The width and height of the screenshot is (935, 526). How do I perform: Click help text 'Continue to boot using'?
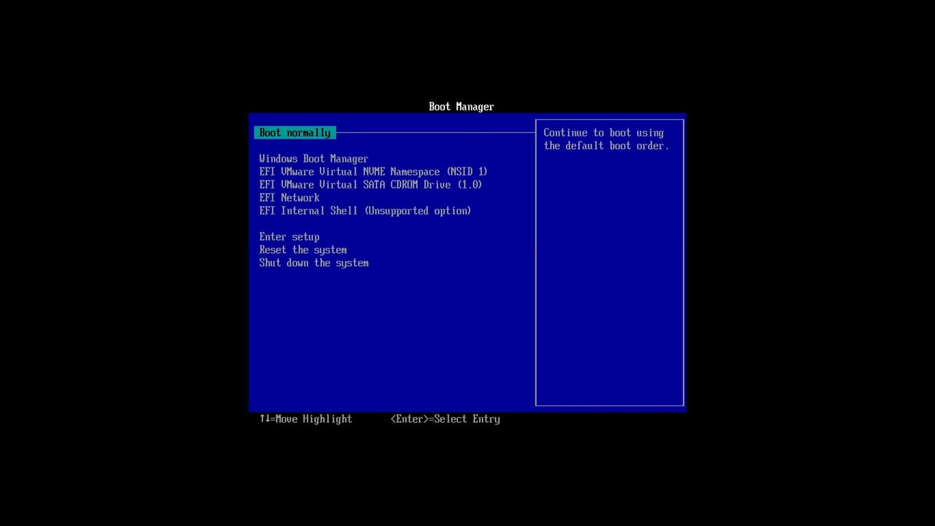point(603,133)
